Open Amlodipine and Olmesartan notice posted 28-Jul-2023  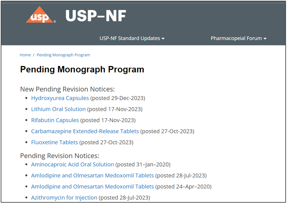coord(92,175)
